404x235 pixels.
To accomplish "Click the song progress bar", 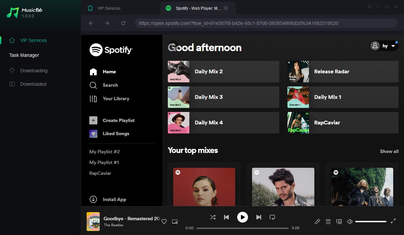I will [x=243, y=228].
